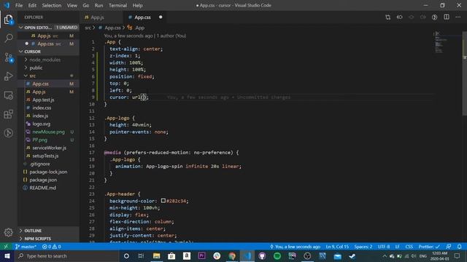467x262 pixels.
Task: Click the master branch indicator
Action: point(26,247)
